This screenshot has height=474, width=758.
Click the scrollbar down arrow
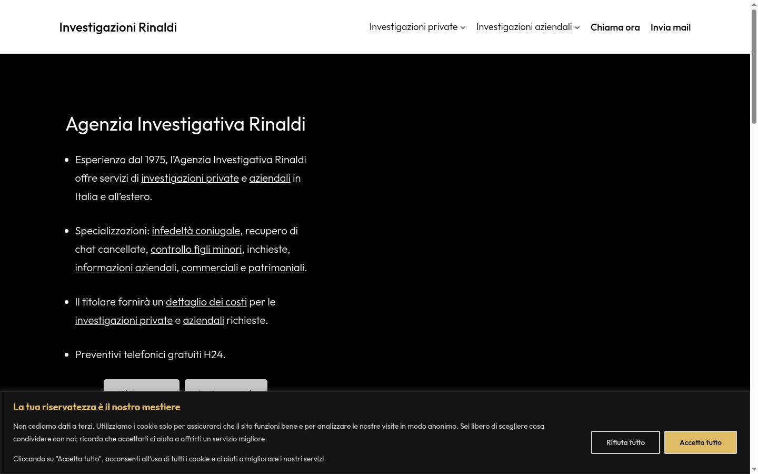[x=754, y=469]
